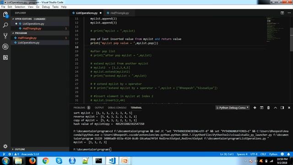Click Anaconda 5.1.0 interpreter in status bar
The image size is (293, 165).
point(30,154)
